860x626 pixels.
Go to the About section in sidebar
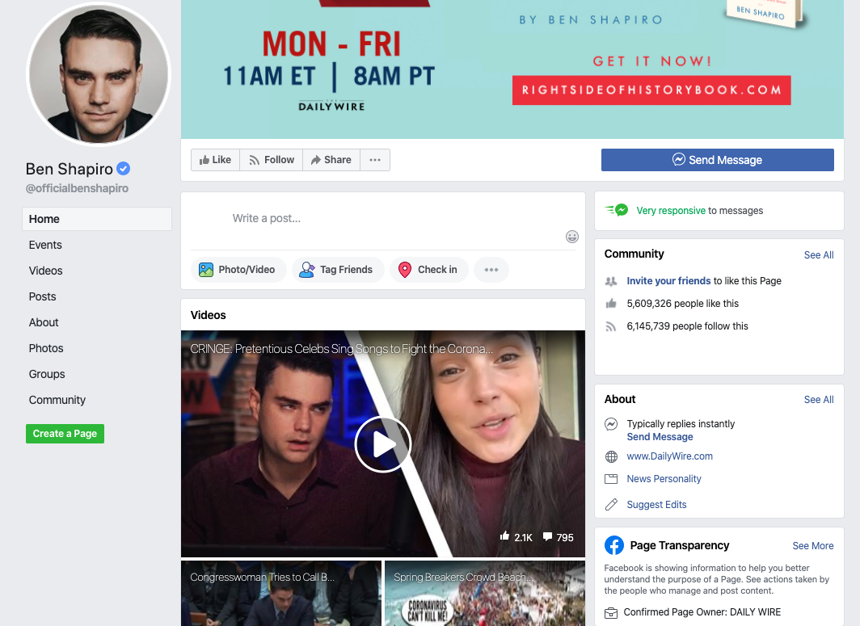point(44,322)
